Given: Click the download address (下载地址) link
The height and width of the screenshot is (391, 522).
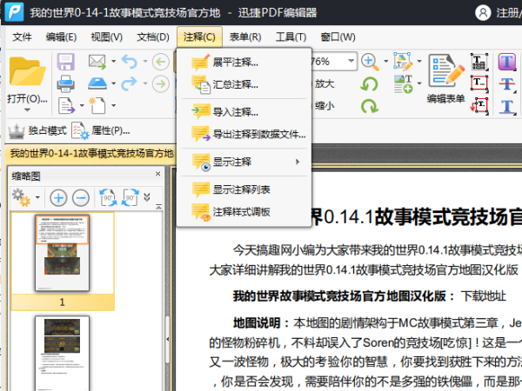Looking at the screenshot, I should pos(485,295).
